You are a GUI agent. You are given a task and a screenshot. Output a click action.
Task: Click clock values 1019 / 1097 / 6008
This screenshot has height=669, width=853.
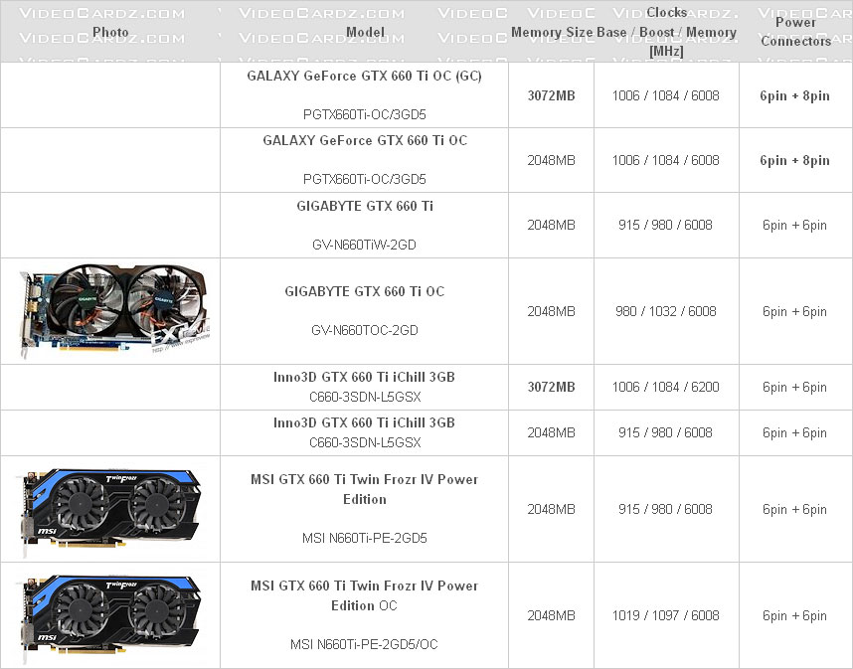pos(666,615)
